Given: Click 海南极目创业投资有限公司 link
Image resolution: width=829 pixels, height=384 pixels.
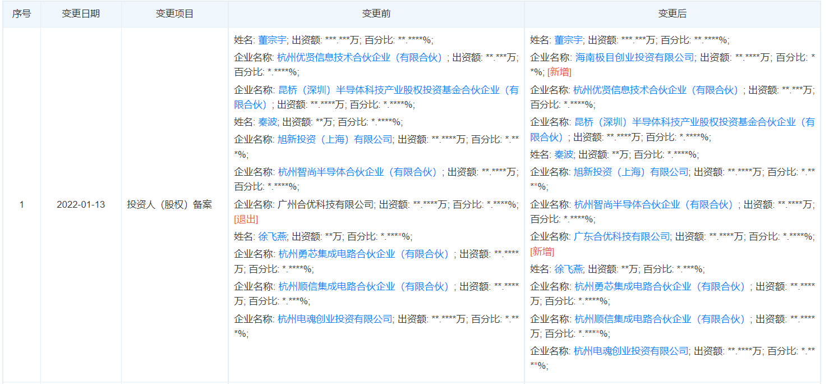Looking at the screenshot, I should click(634, 57).
